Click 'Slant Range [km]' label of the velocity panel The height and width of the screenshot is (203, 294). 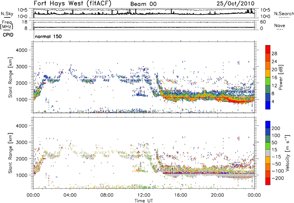coord(10,153)
